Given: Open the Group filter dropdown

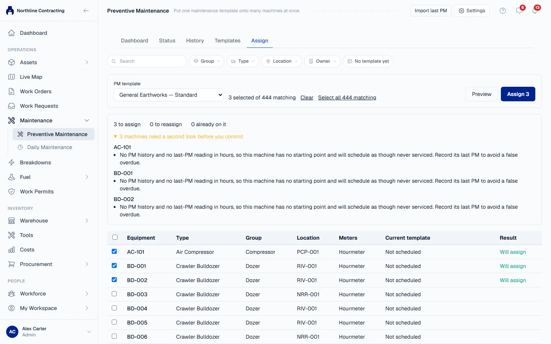Looking at the screenshot, I should pyautogui.click(x=207, y=61).
